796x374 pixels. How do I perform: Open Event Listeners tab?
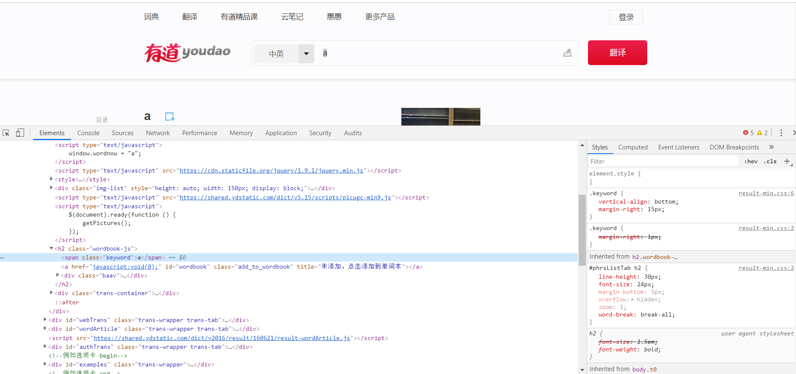(x=679, y=147)
